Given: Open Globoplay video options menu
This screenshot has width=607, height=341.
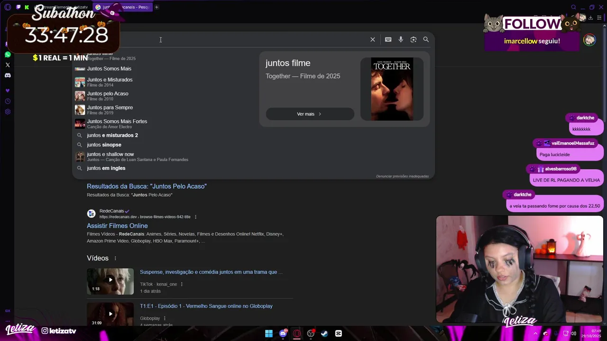Looking at the screenshot, I should click(x=165, y=318).
